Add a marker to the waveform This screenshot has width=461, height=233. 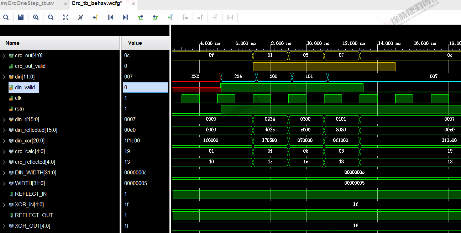point(170,17)
